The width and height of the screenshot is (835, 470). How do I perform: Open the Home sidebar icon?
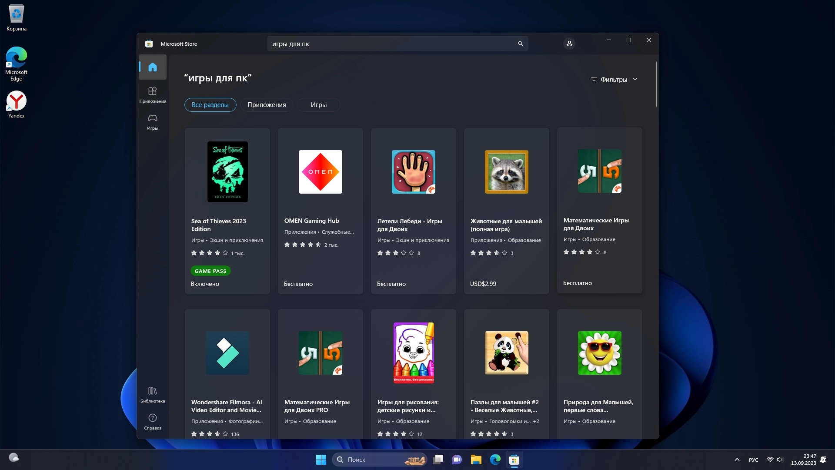coord(152,67)
